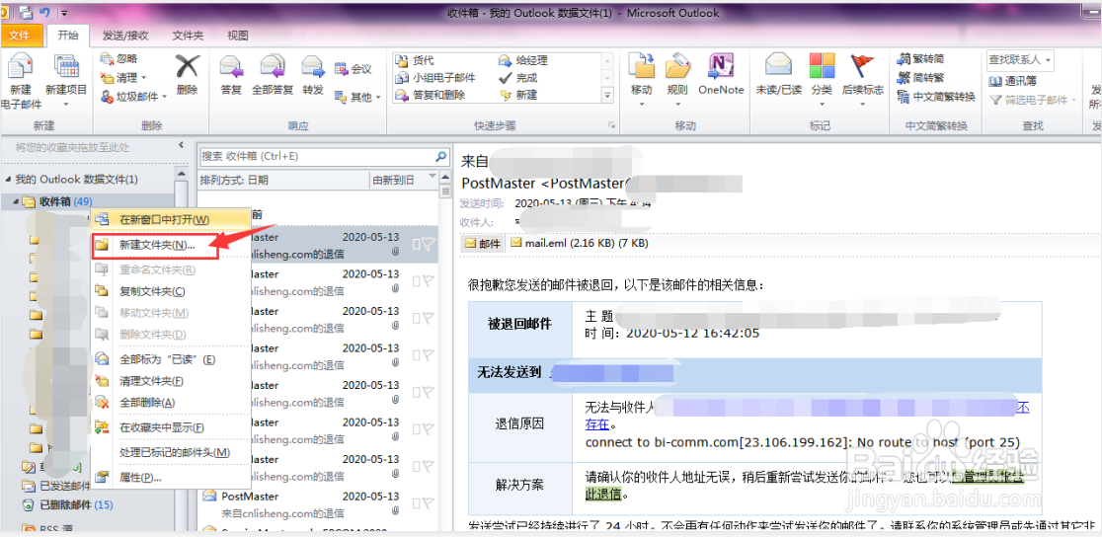Open the More (其他) respond dropdown
This screenshot has width=1102, height=537.
[357, 97]
